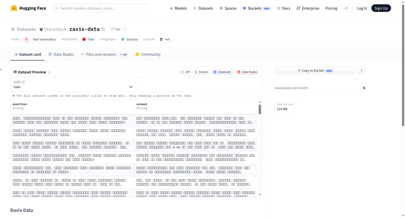Open the collapsed sidebar icon at the left edge

(x=1, y=70)
